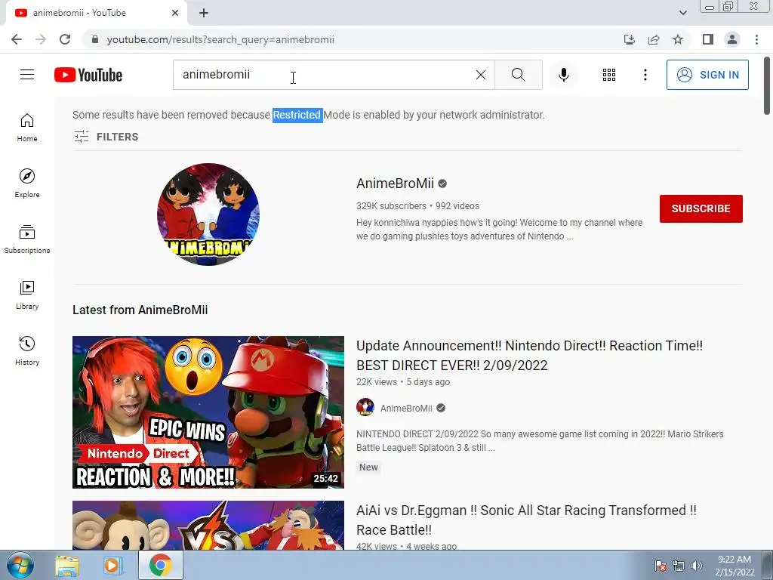Open the YouTube apps grid

pos(609,75)
